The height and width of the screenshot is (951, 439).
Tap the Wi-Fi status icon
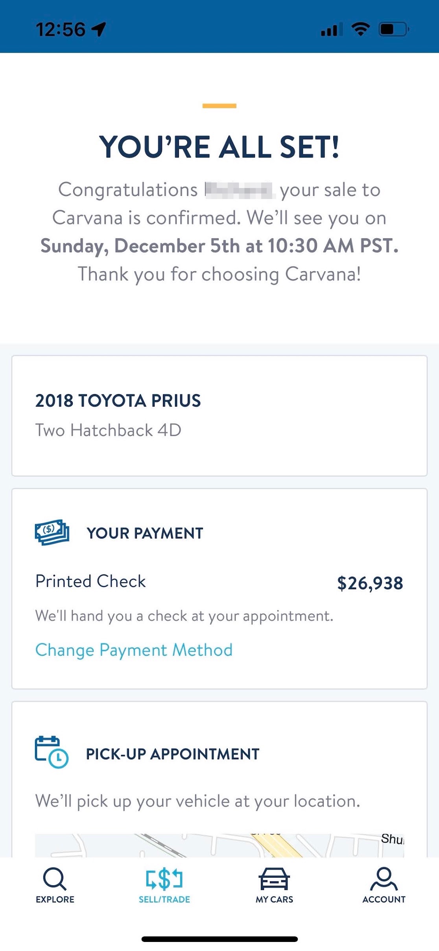[x=360, y=29]
